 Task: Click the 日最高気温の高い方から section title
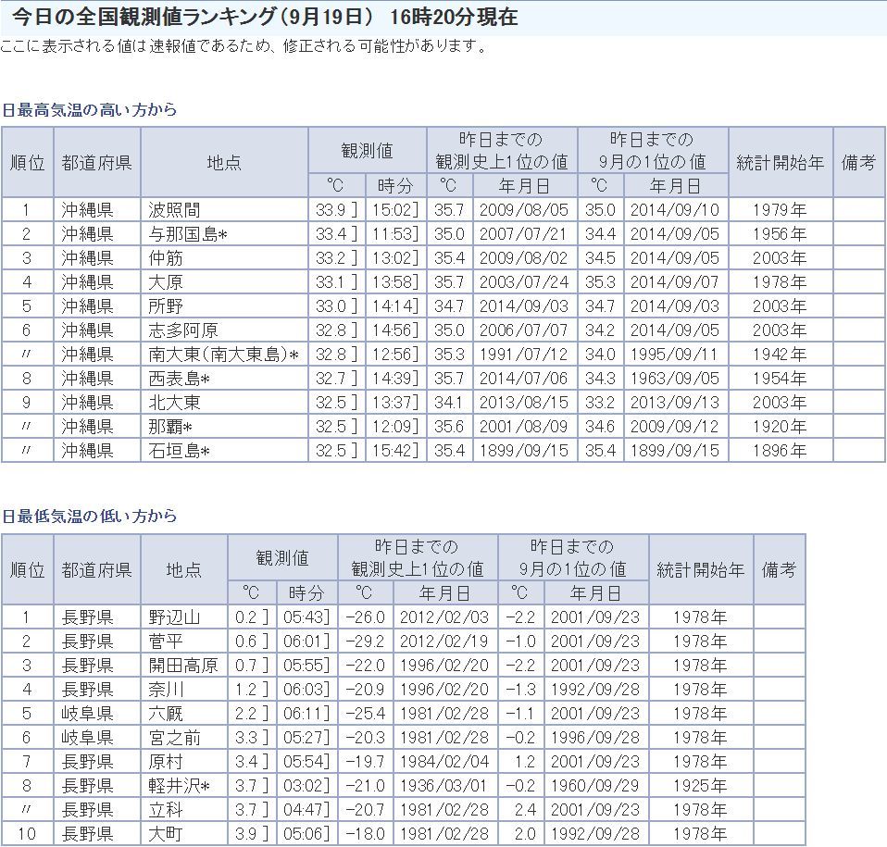click(90, 110)
